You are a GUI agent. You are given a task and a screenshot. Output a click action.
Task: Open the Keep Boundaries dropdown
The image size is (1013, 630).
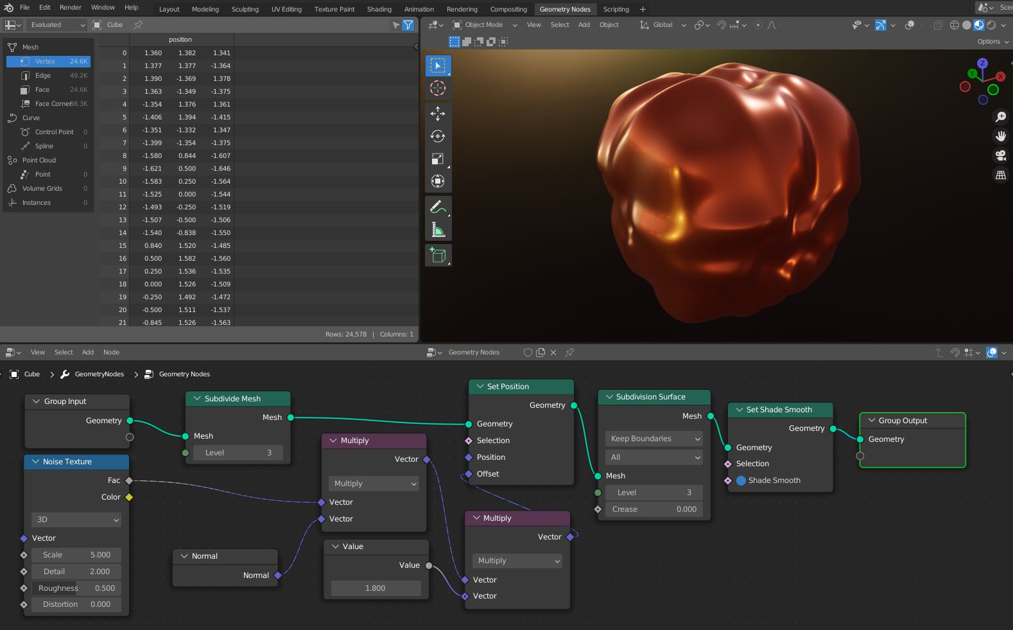tap(654, 439)
